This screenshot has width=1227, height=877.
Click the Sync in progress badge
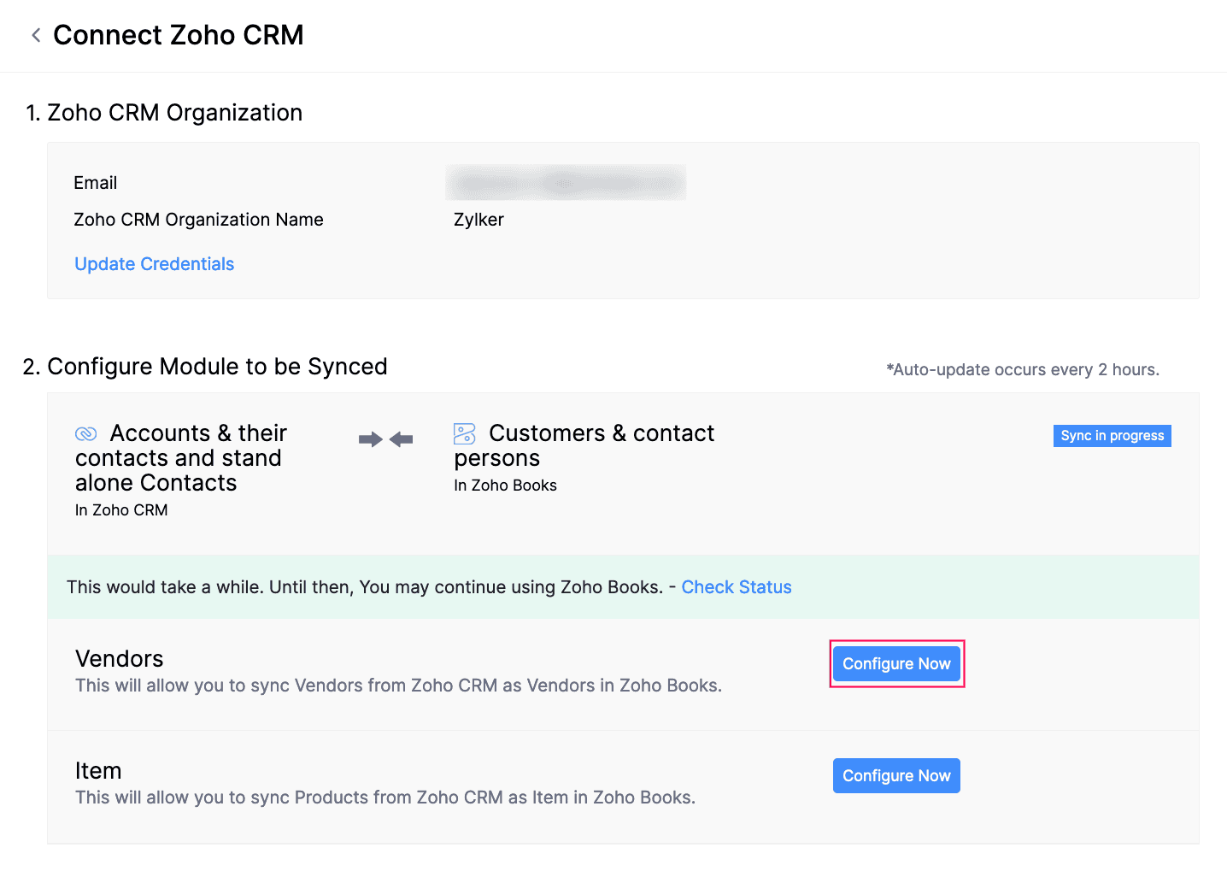coord(1112,436)
